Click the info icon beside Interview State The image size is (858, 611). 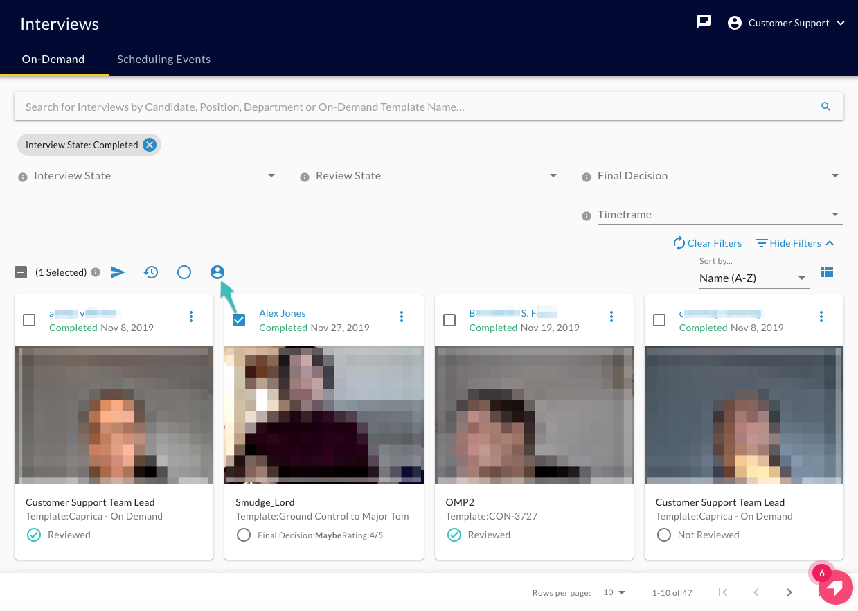pyautogui.click(x=22, y=177)
